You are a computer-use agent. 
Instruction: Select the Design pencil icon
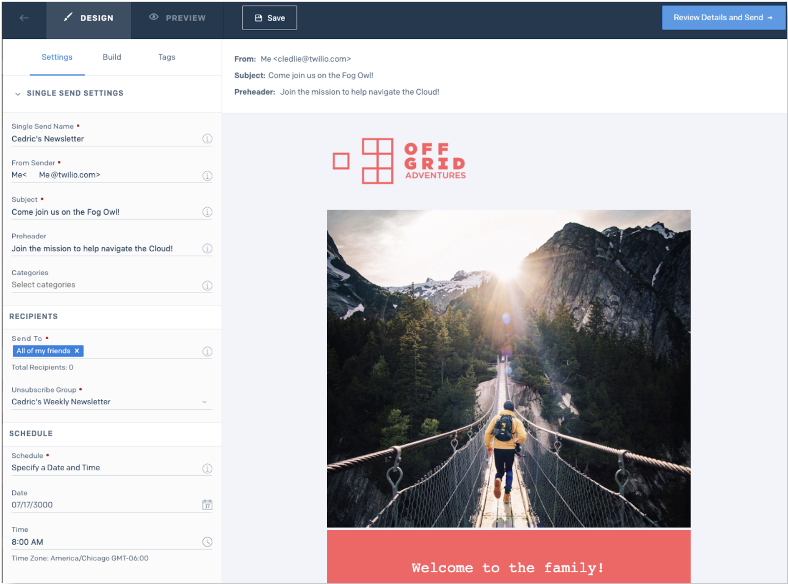[x=67, y=18]
